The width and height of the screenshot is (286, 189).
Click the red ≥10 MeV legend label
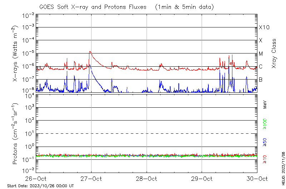tap(265, 159)
